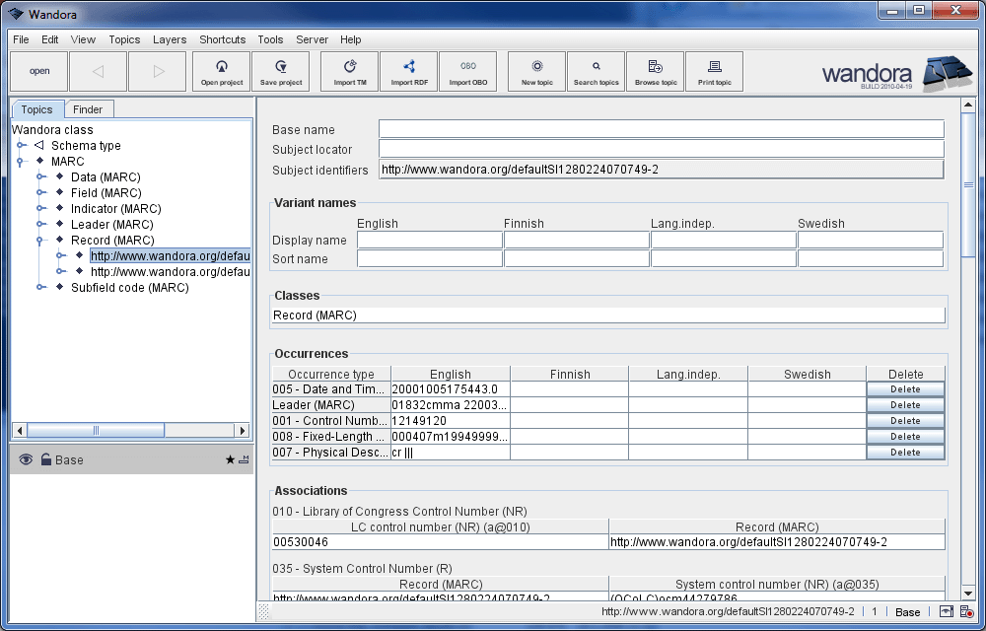Click the Print topic icon

[714, 71]
